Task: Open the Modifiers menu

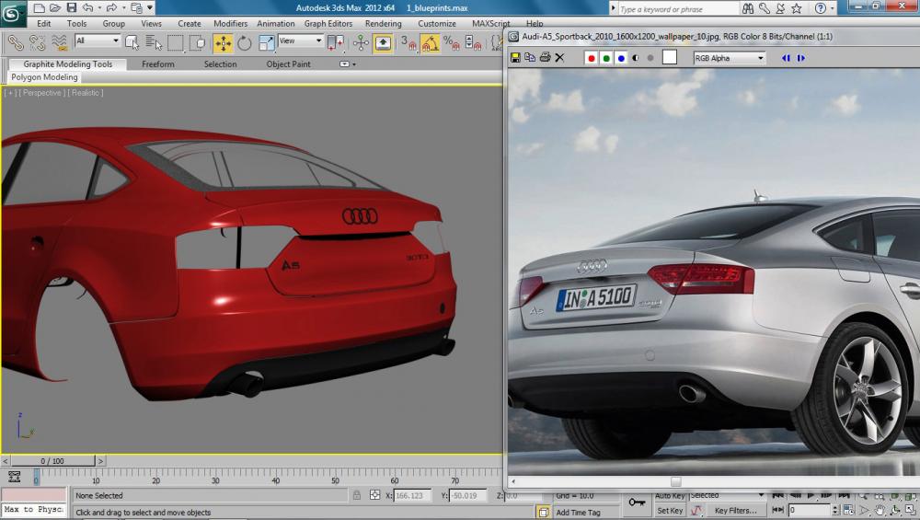Action: 231,24
